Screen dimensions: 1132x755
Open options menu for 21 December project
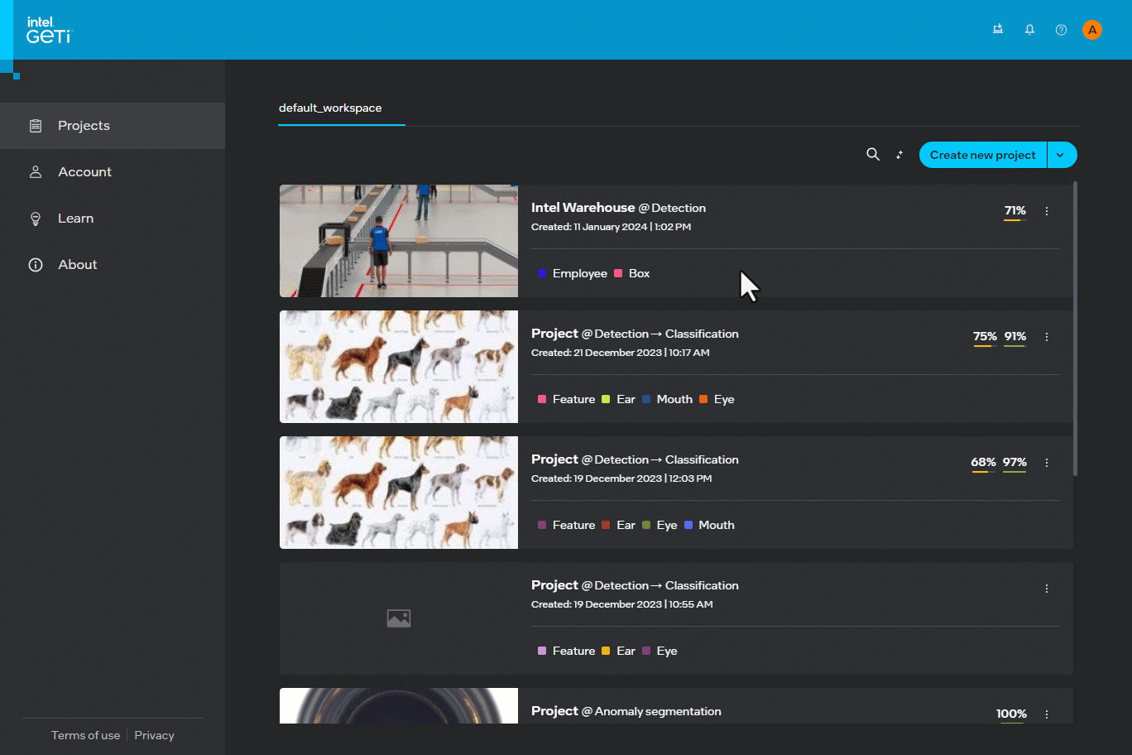1047,337
